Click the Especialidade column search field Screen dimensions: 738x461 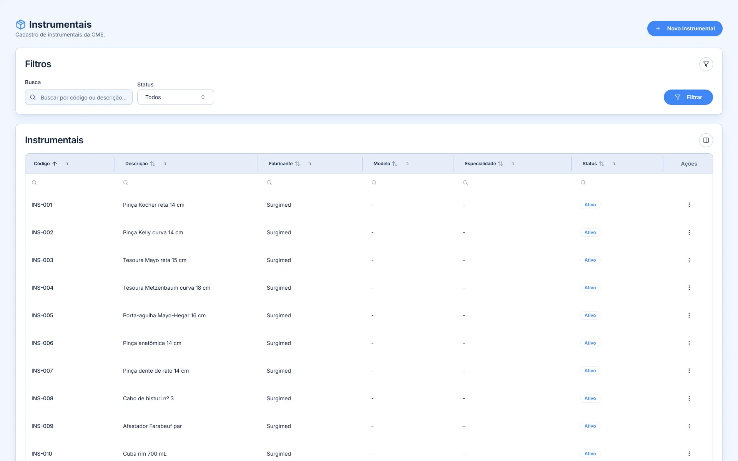(515, 182)
